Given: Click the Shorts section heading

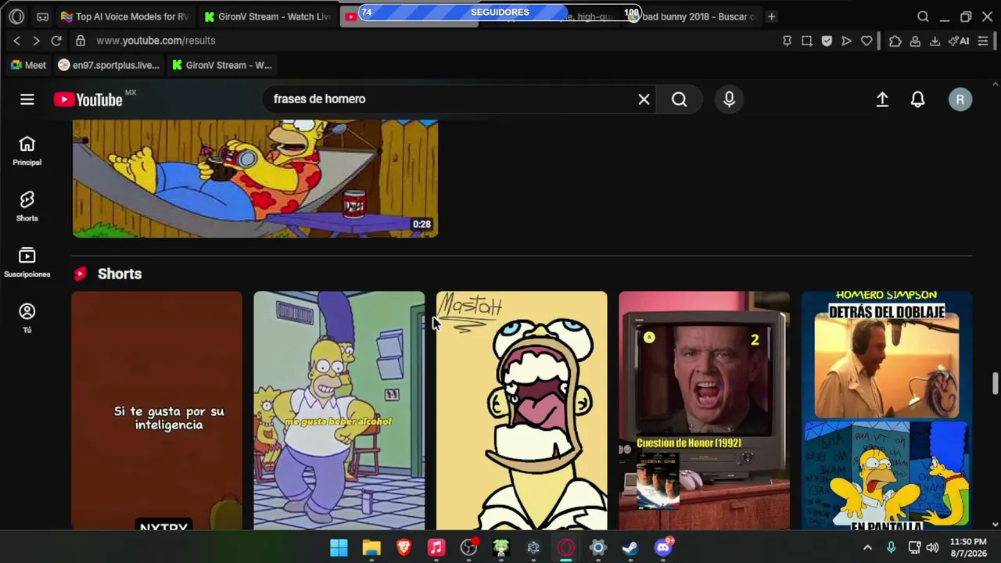Looking at the screenshot, I should (120, 274).
